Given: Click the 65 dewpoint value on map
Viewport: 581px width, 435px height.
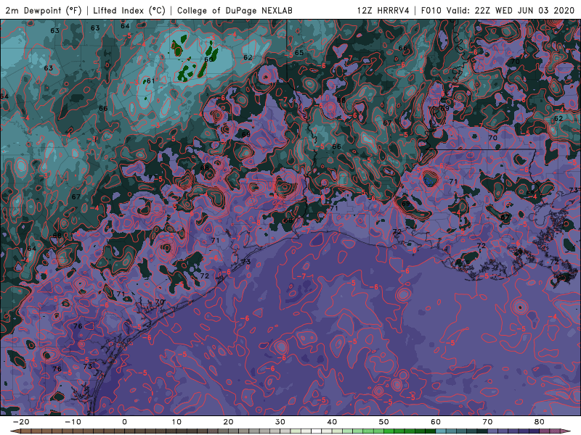Looking at the screenshot, I should point(299,52).
